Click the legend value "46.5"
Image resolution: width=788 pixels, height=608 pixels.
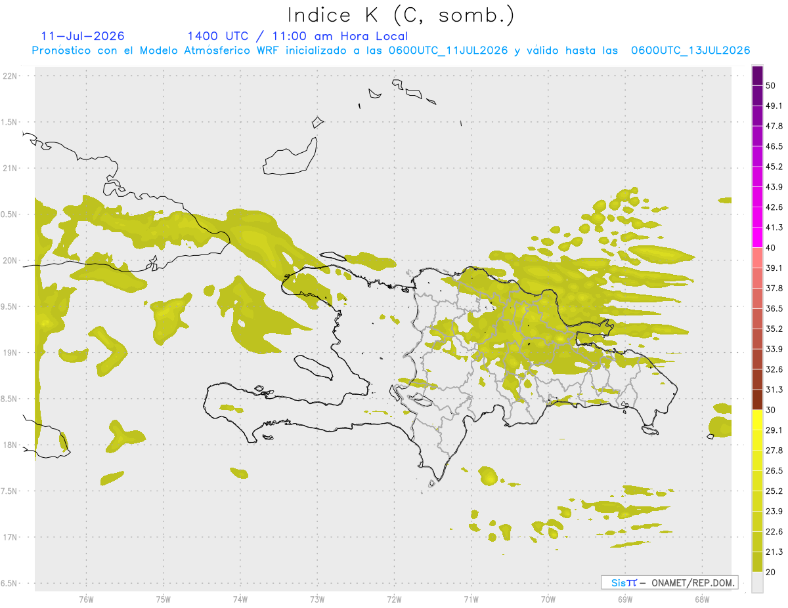click(775, 146)
